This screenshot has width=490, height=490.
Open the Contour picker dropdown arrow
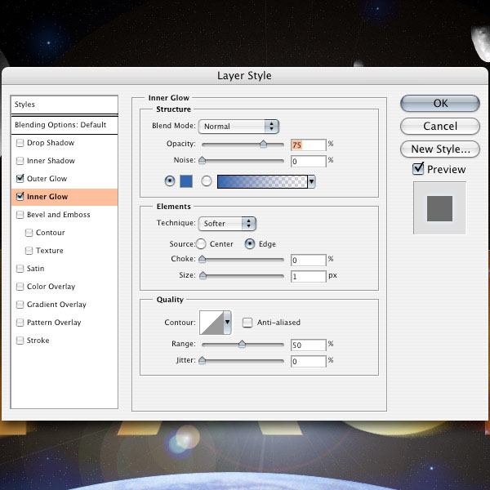(x=228, y=323)
